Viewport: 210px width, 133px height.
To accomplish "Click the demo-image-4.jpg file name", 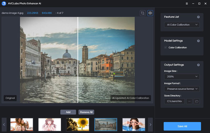I will coord(12,13).
